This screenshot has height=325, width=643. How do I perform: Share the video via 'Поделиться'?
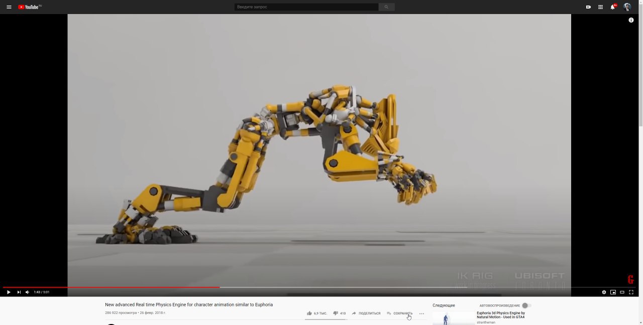point(366,313)
